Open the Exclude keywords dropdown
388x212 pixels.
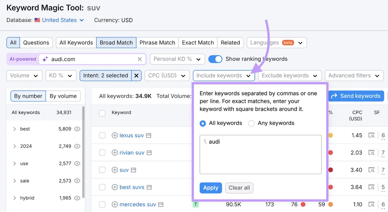pos(290,76)
